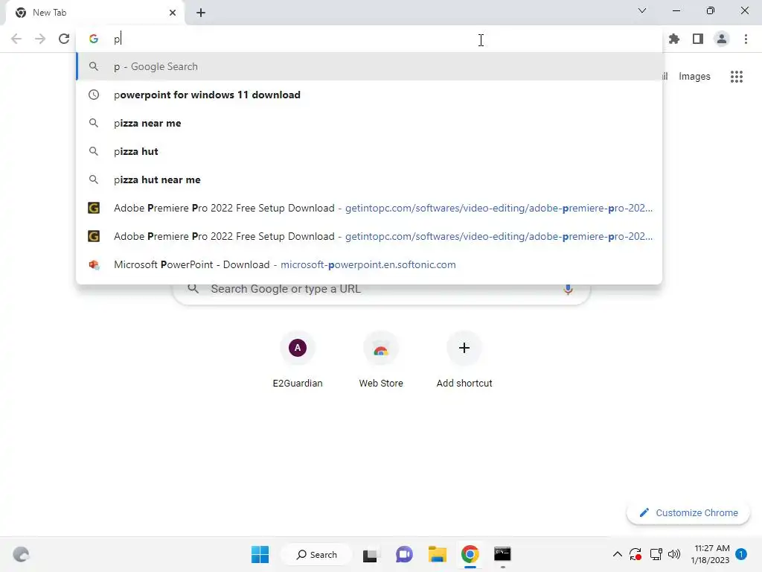Open the side panel icon
The height and width of the screenshot is (572, 762).
pos(698,39)
